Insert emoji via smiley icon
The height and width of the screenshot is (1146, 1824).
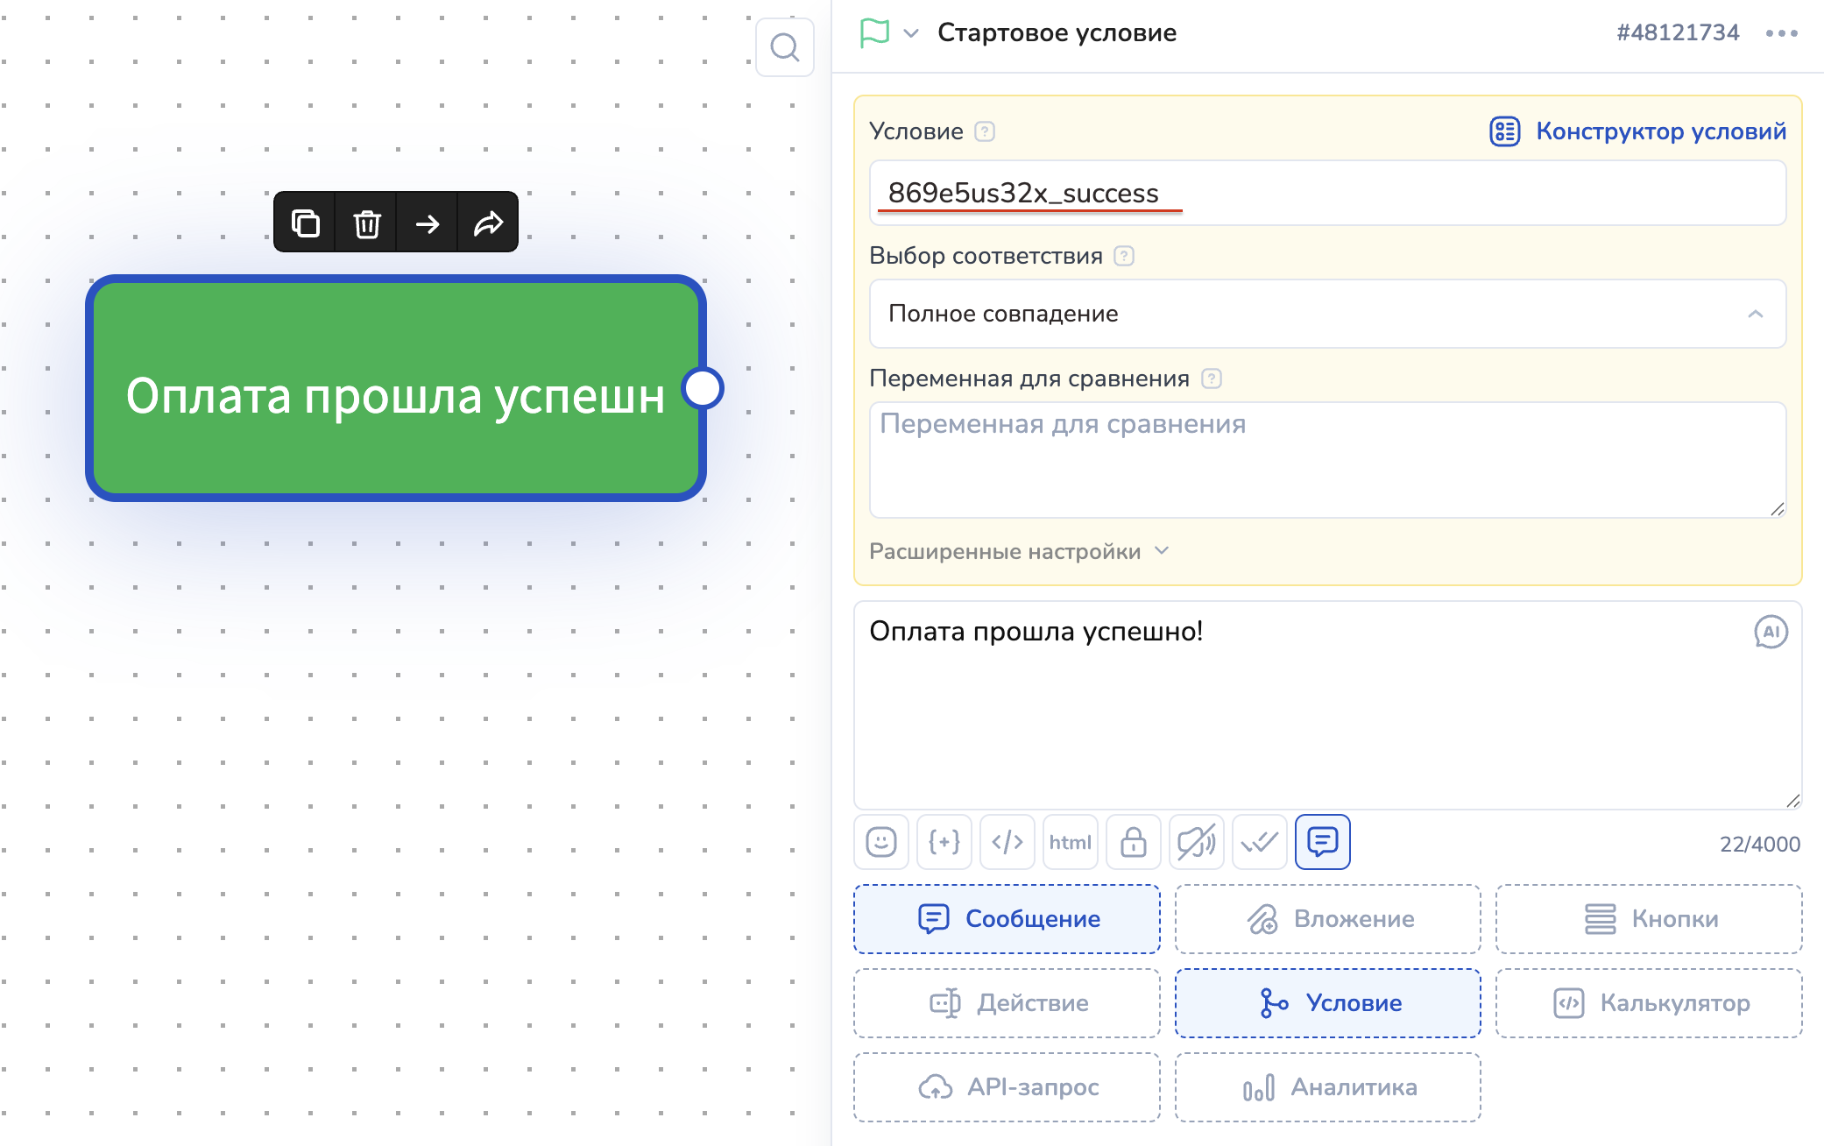pos(880,842)
